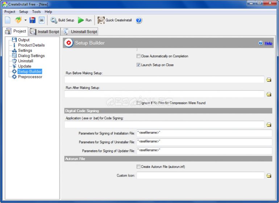The height and width of the screenshot is (203, 279).
Task: Run the setup with the green arrow
Action: point(85,20)
